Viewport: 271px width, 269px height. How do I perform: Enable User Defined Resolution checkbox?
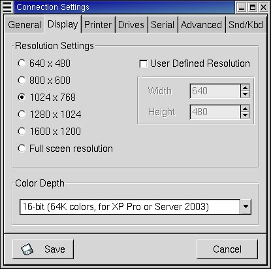coord(143,64)
